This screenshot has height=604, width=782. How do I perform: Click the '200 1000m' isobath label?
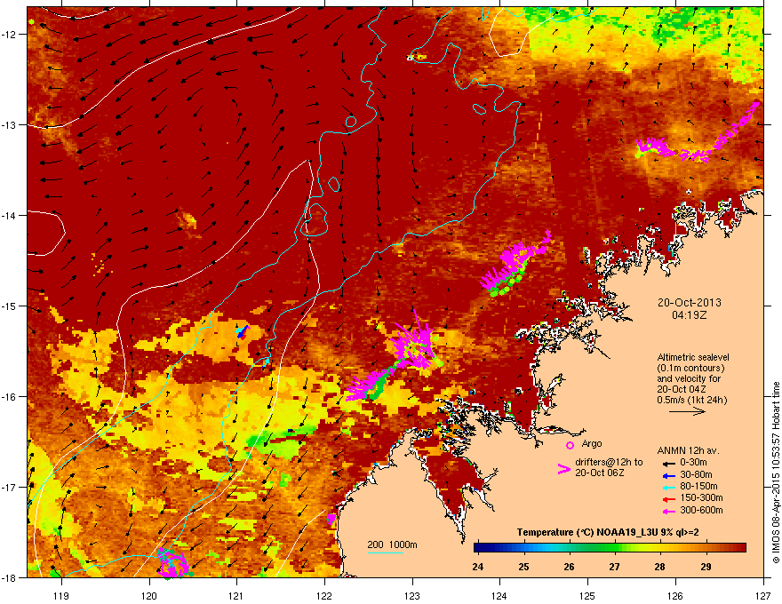pyautogui.click(x=392, y=544)
